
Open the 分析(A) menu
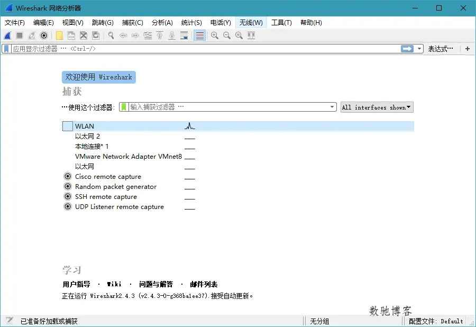coord(162,22)
